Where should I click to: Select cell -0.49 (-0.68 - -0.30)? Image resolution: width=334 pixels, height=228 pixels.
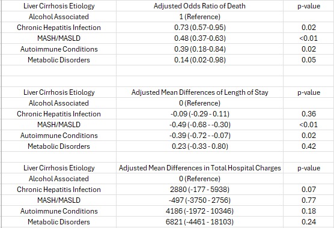[199, 125]
